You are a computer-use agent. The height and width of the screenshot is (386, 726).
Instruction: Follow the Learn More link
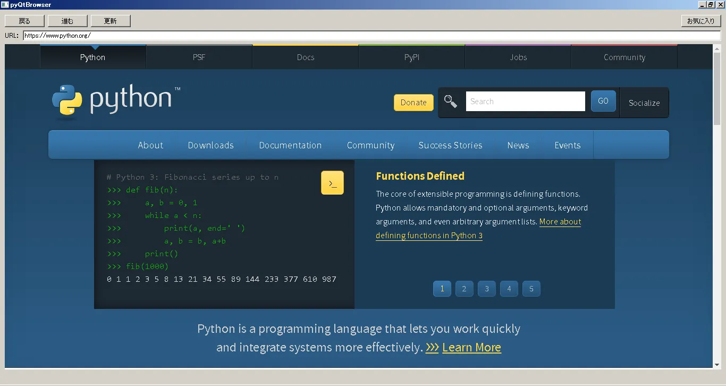[x=471, y=347]
